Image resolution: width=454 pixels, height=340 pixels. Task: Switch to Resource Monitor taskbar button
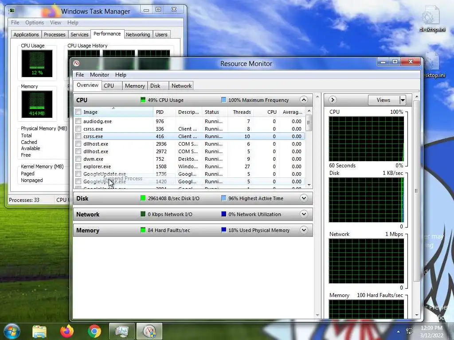(149, 331)
